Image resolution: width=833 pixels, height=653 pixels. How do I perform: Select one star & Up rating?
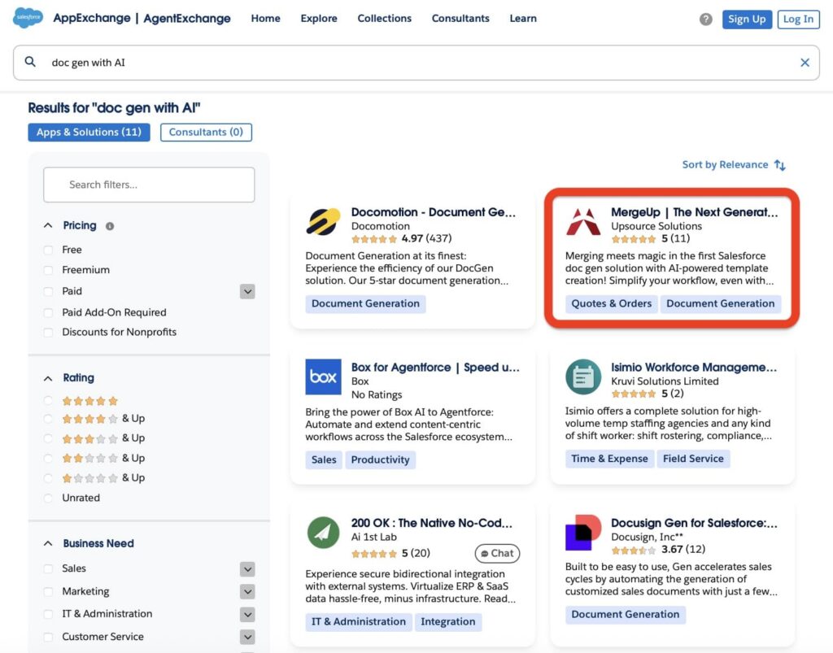point(48,478)
